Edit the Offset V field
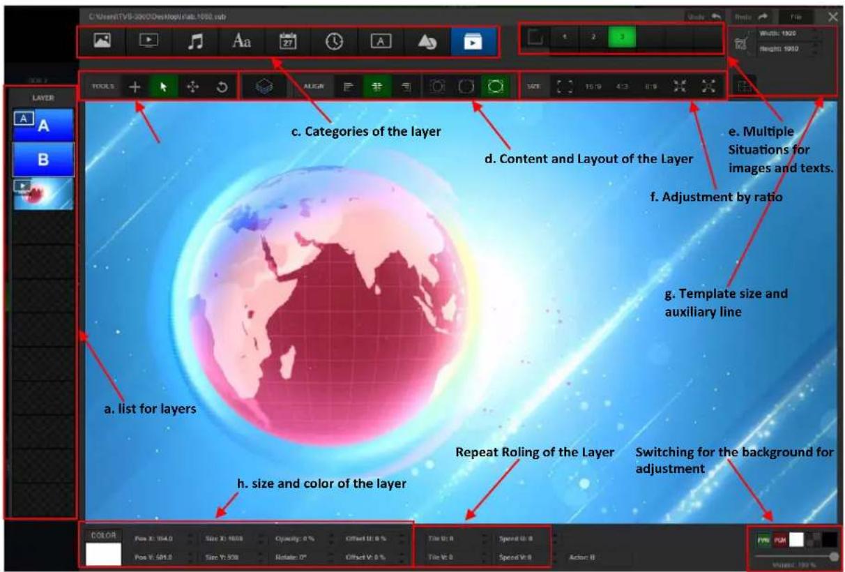Image resolution: width=845 pixels, height=572 pixels. pyautogui.click(x=372, y=557)
